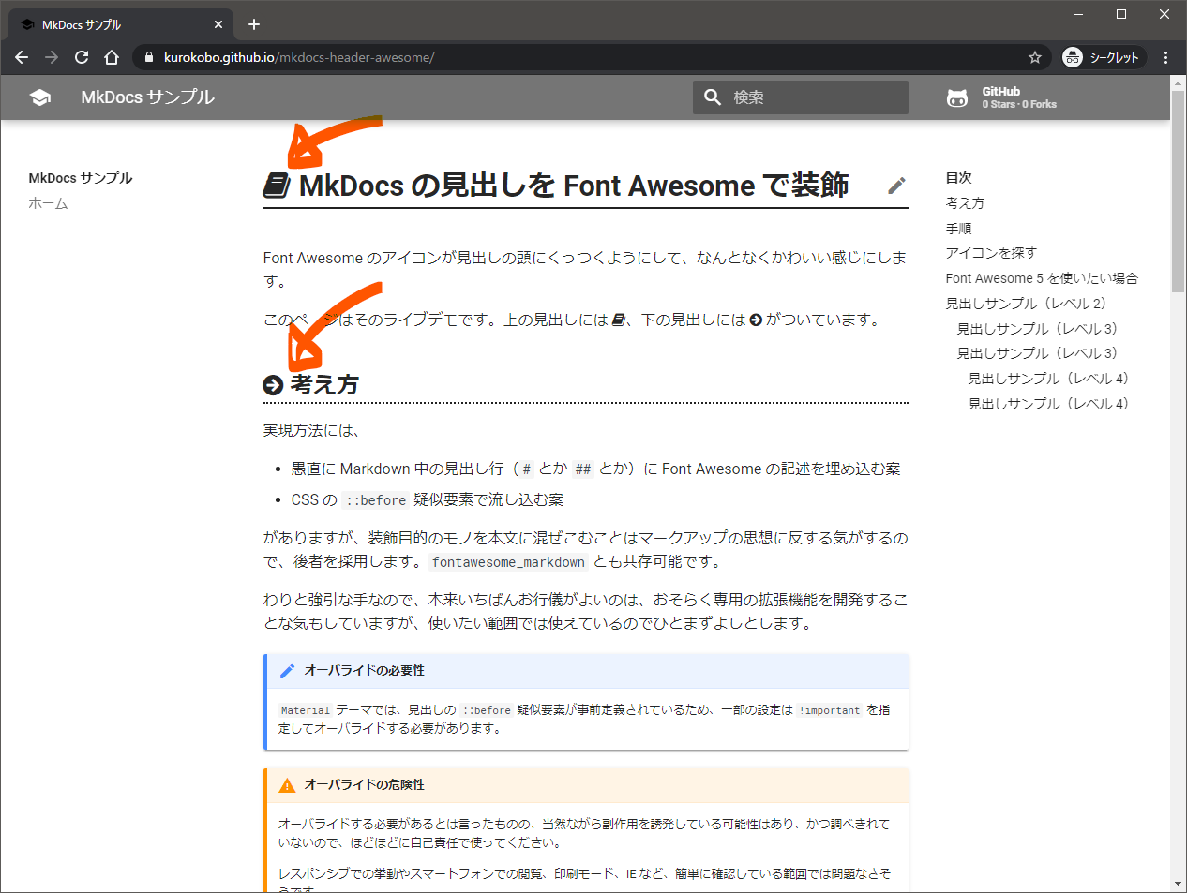Click the home icon in the browser toolbar
This screenshot has width=1187, height=893.
tap(112, 57)
